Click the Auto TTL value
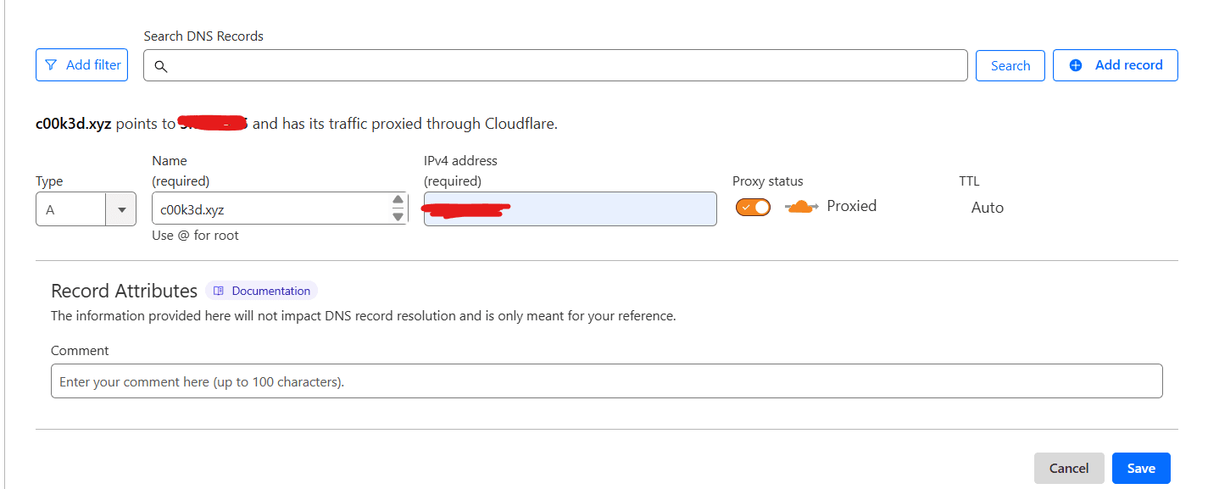The height and width of the screenshot is (489, 1208). (987, 208)
